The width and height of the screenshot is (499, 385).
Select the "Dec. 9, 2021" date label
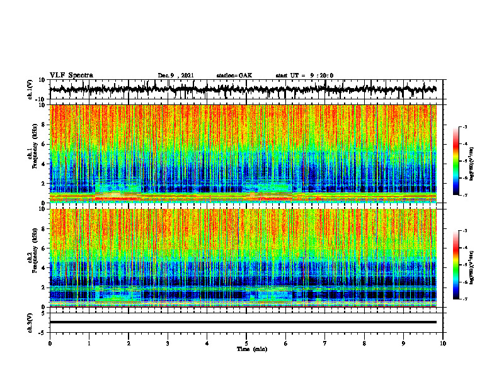[x=176, y=75]
